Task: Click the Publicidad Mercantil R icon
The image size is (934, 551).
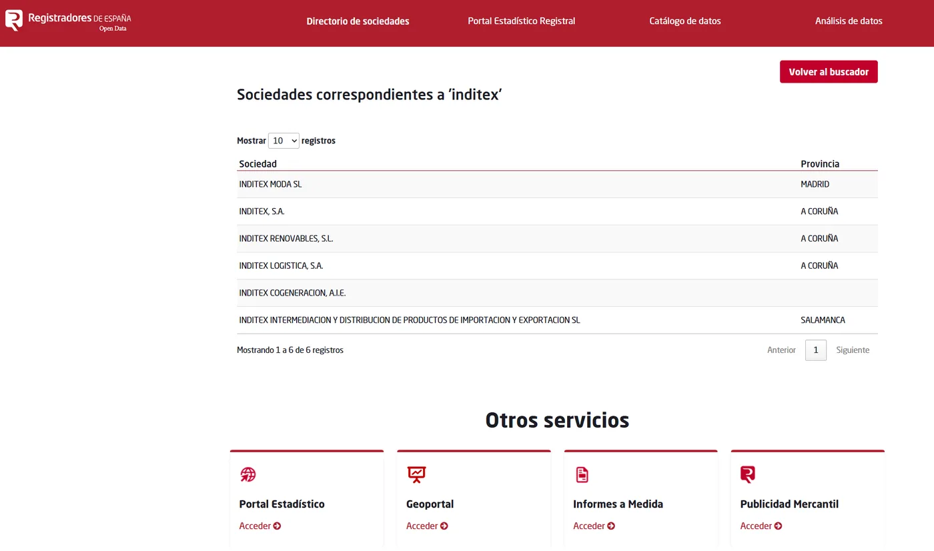Action: pos(748,474)
